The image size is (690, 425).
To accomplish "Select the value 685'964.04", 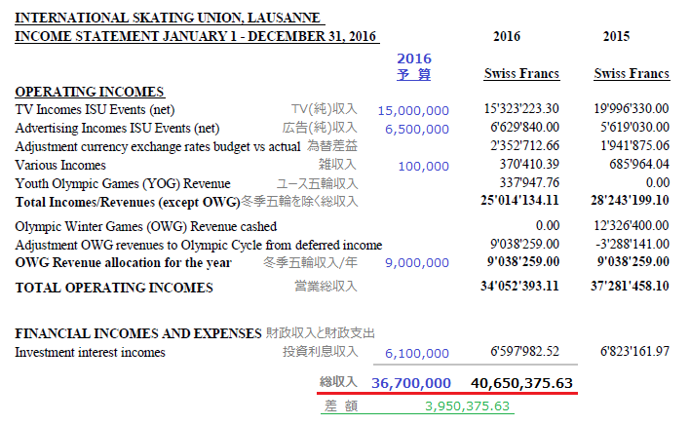I will point(639,164).
